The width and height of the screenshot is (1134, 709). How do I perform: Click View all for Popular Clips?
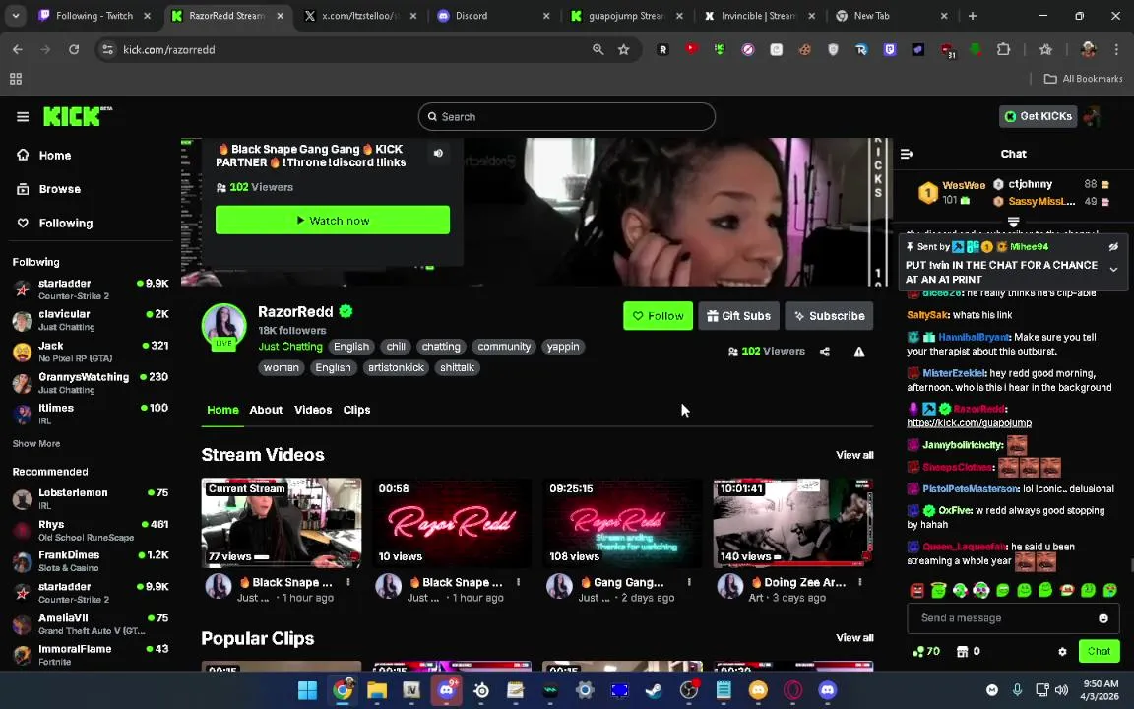click(854, 637)
